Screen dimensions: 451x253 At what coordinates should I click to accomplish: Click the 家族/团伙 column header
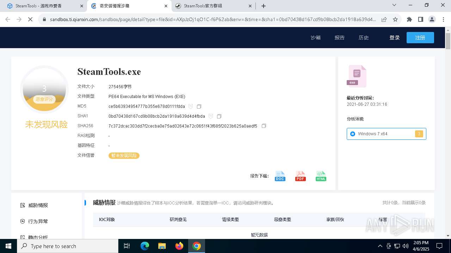(335, 220)
